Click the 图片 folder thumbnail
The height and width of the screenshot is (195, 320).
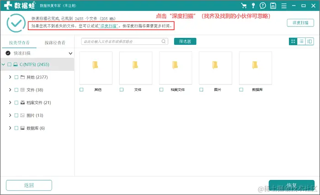click(215, 68)
